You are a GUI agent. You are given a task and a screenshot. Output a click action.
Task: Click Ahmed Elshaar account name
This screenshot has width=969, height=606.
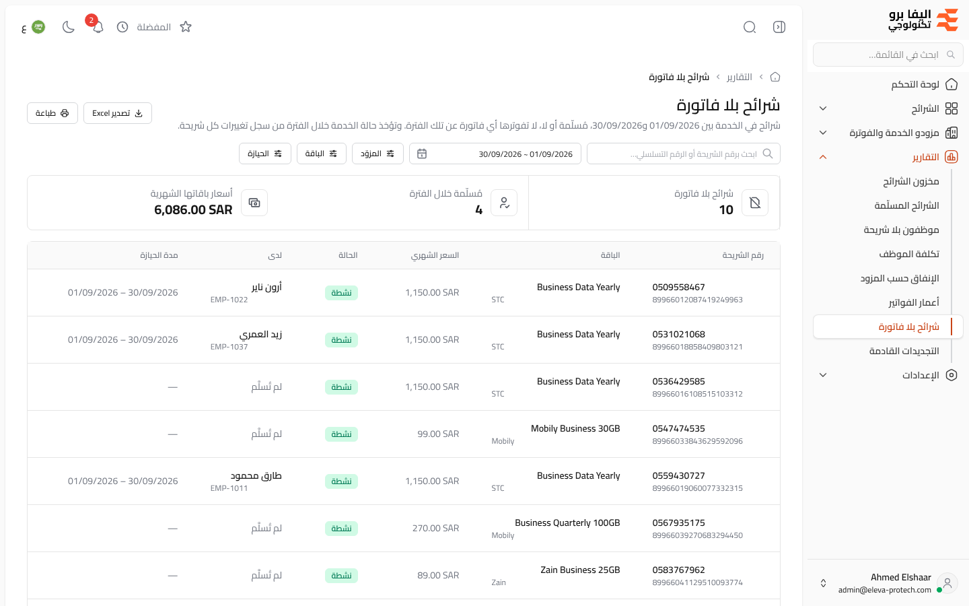(x=901, y=577)
